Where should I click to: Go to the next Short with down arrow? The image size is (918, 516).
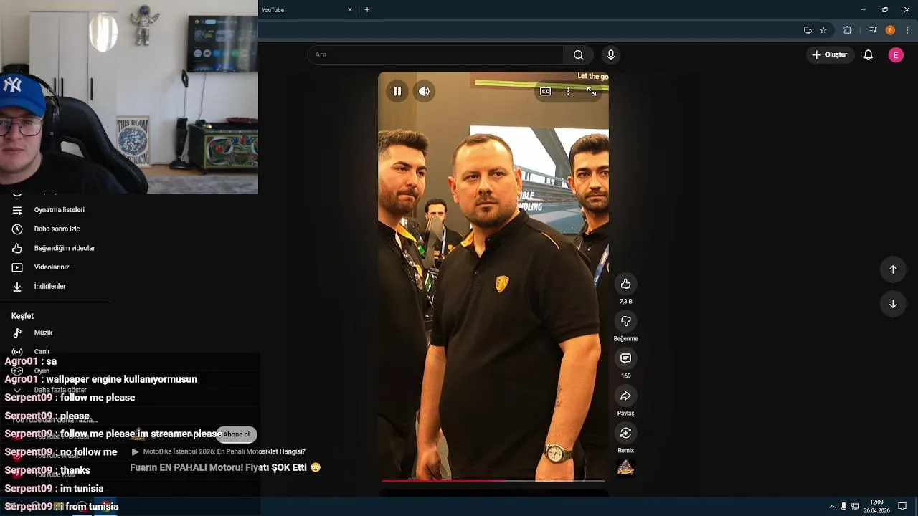click(893, 304)
